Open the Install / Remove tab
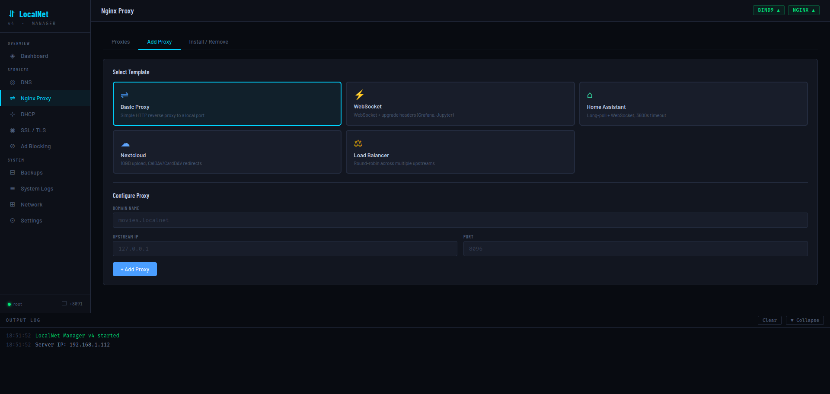Viewport: 830px width, 394px height. pyautogui.click(x=208, y=42)
